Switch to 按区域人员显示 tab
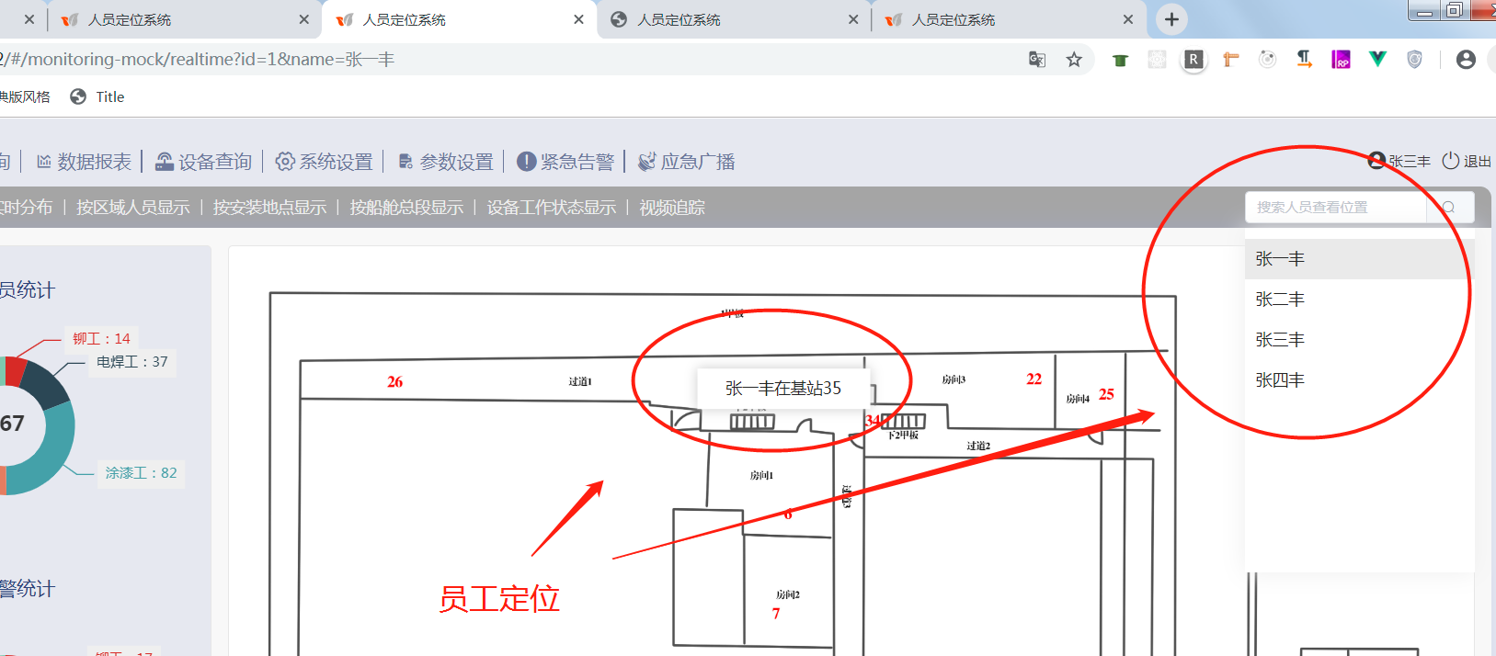This screenshot has width=1496, height=656. click(x=132, y=208)
